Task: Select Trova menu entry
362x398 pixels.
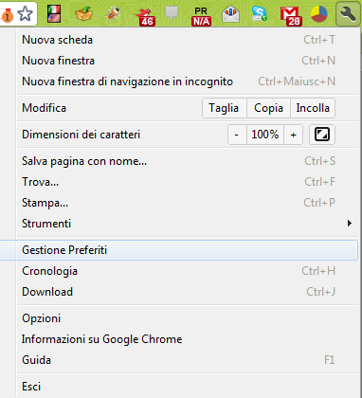Action: 187,182
